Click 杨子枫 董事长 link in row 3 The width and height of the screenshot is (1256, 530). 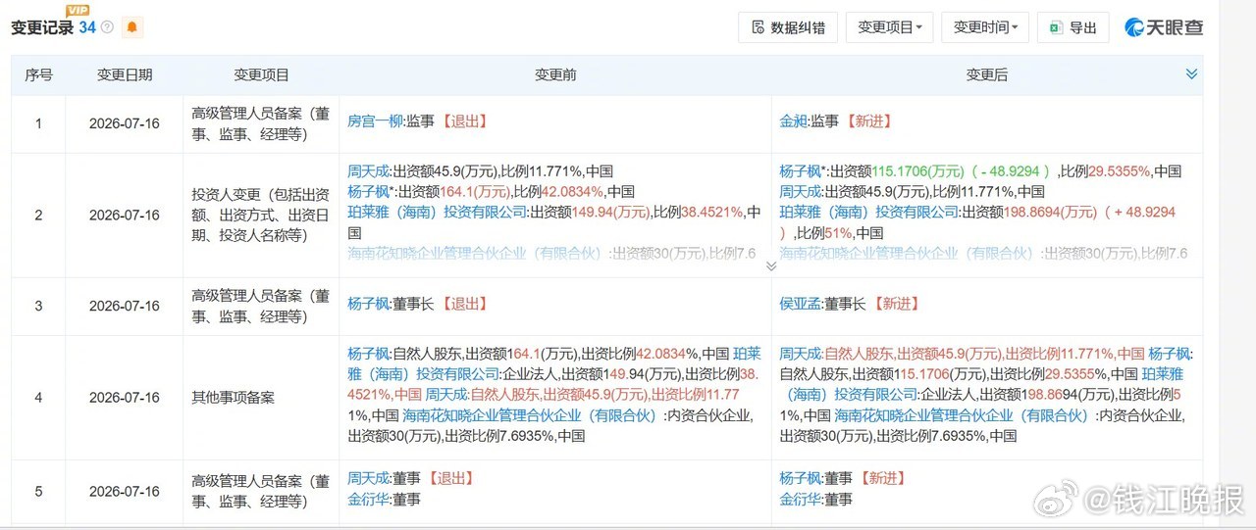(369, 305)
